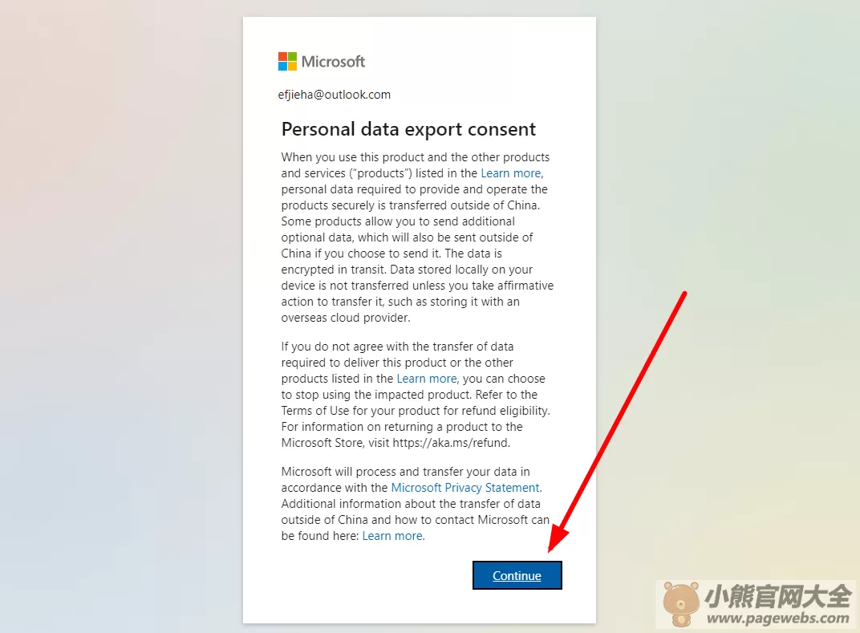Click the Microsoft wordmark text
The width and height of the screenshot is (860, 633).
tap(333, 62)
